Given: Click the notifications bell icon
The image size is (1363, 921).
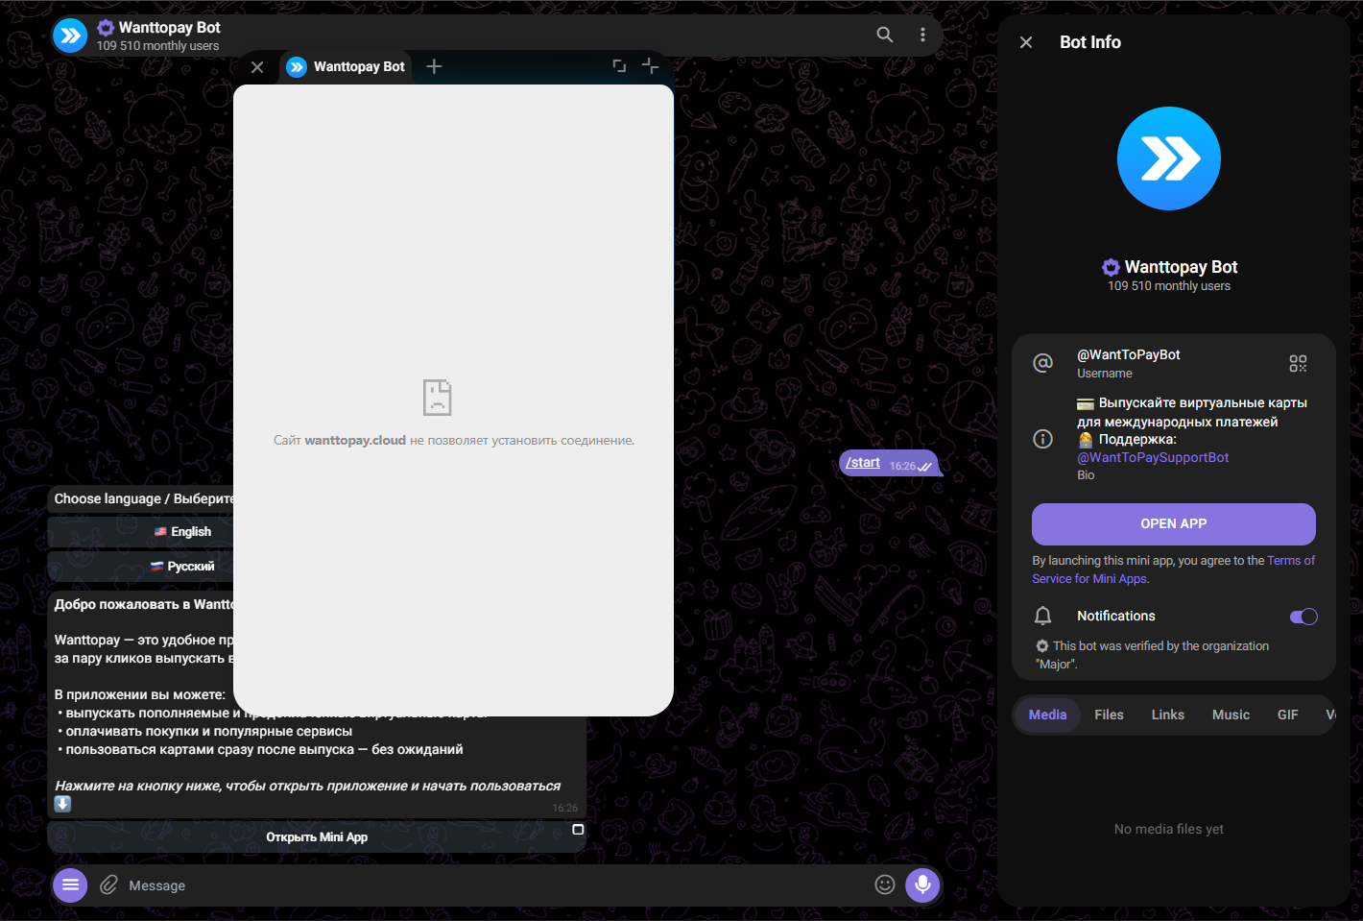Looking at the screenshot, I should (x=1042, y=616).
